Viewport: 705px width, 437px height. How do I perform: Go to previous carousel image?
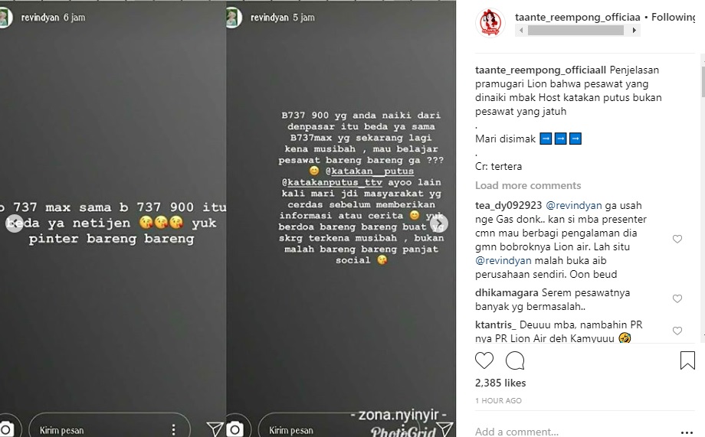[15, 223]
